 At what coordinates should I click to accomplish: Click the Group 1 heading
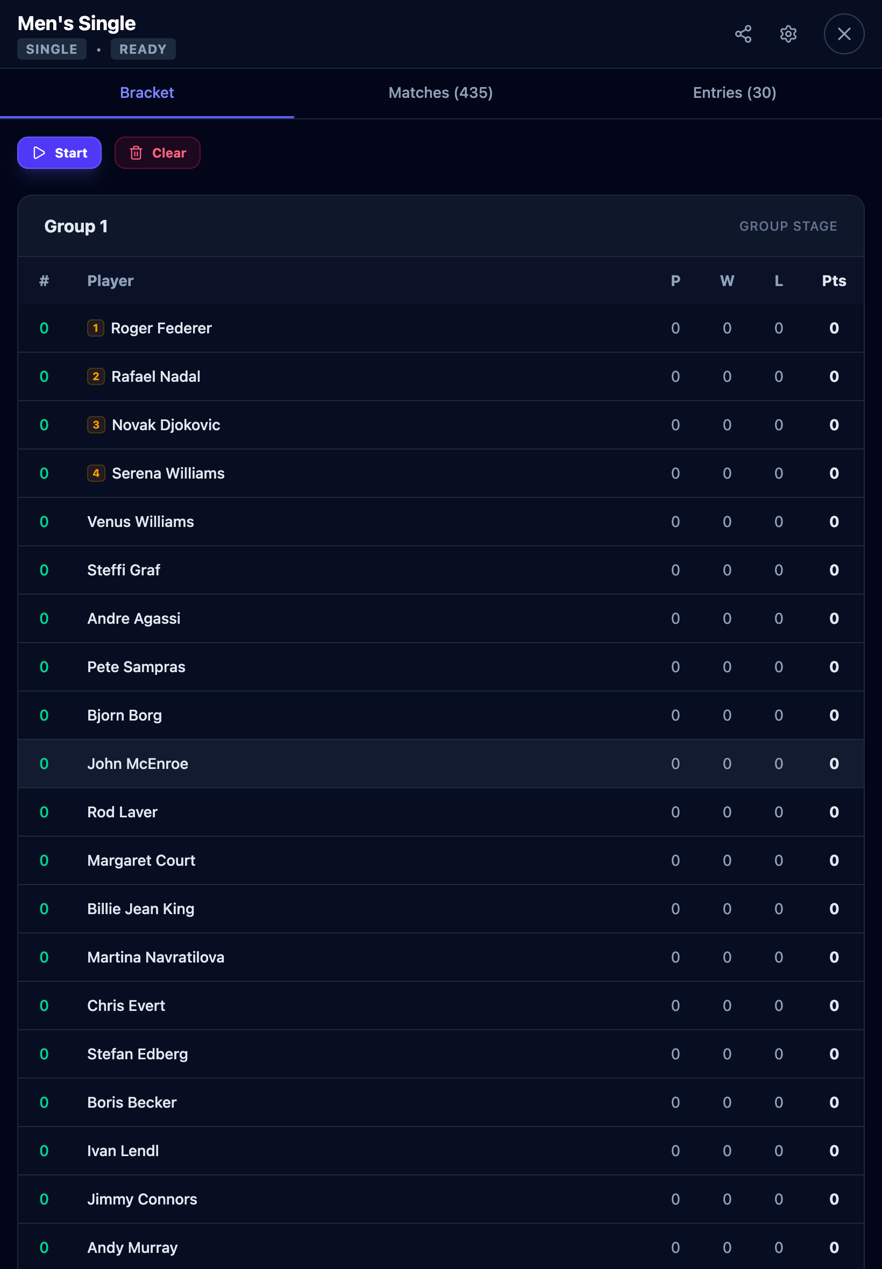[x=76, y=226]
